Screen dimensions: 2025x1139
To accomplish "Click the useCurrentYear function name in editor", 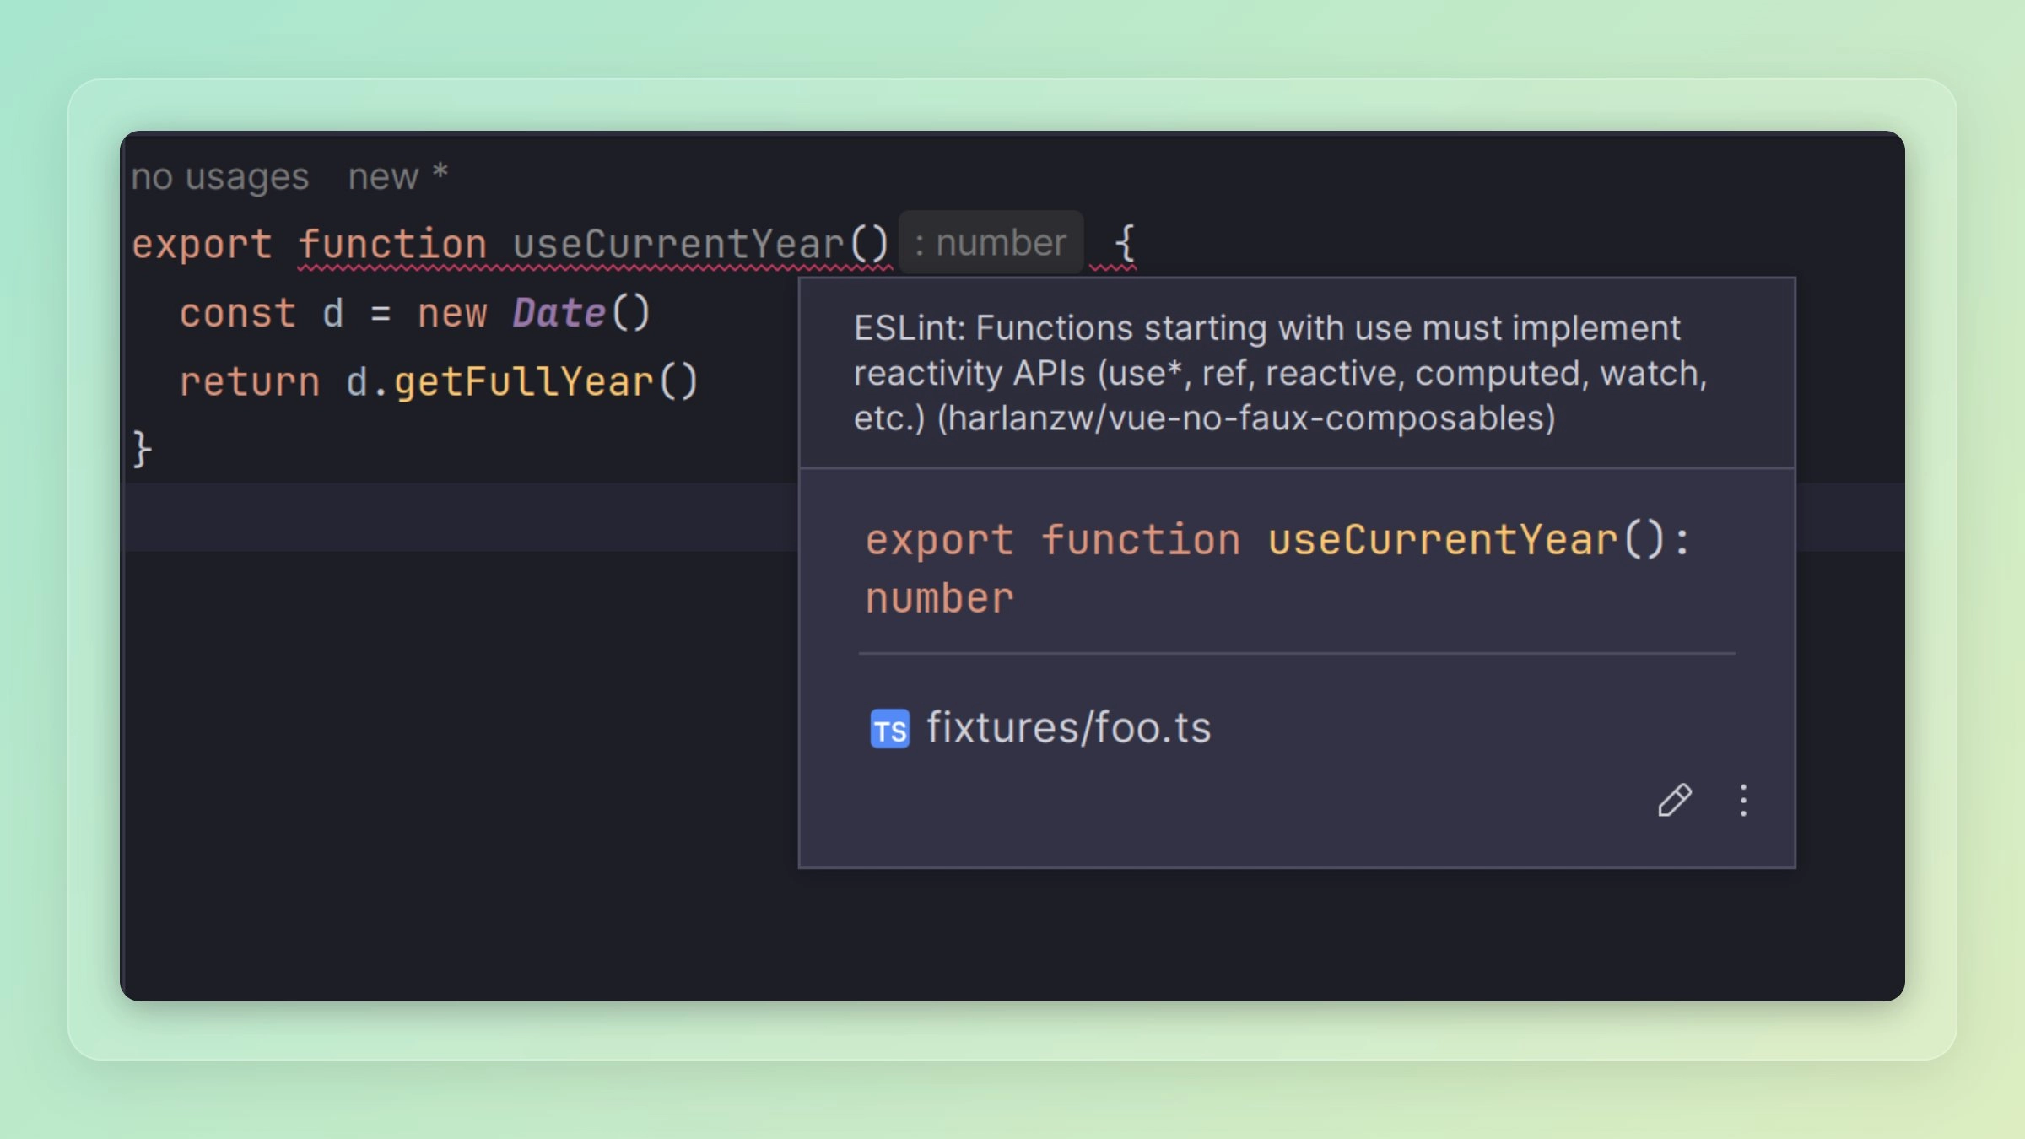I will pyautogui.click(x=678, y=245).
